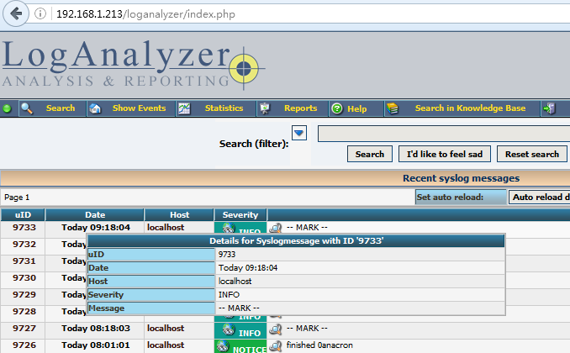Click the presentation board Reports icon
Image resolution: width=570 pixels, height=353 pixels.
pyautogui.click(x=265, y=108)
